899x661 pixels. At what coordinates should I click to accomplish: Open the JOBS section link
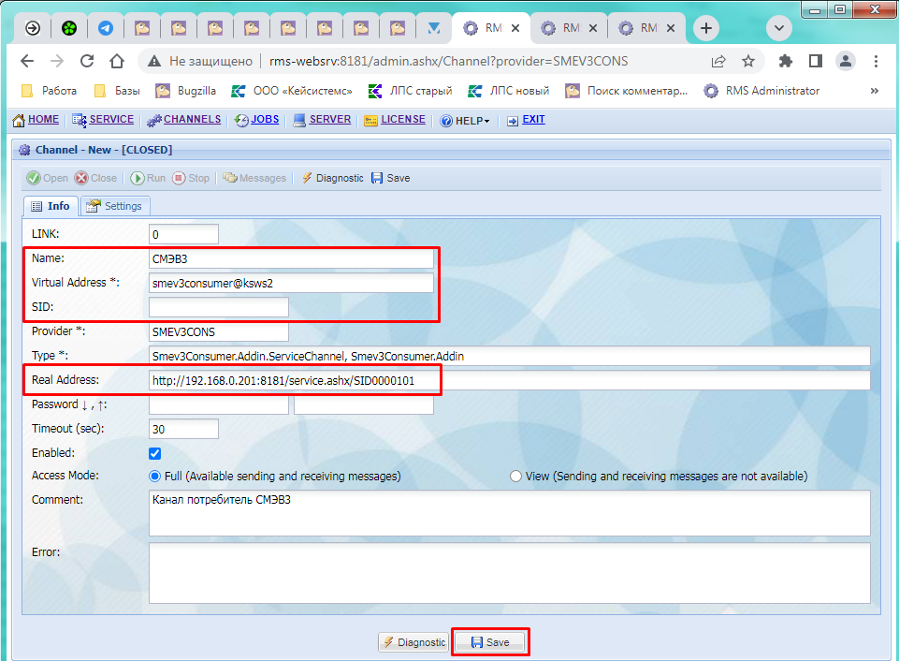257,119
